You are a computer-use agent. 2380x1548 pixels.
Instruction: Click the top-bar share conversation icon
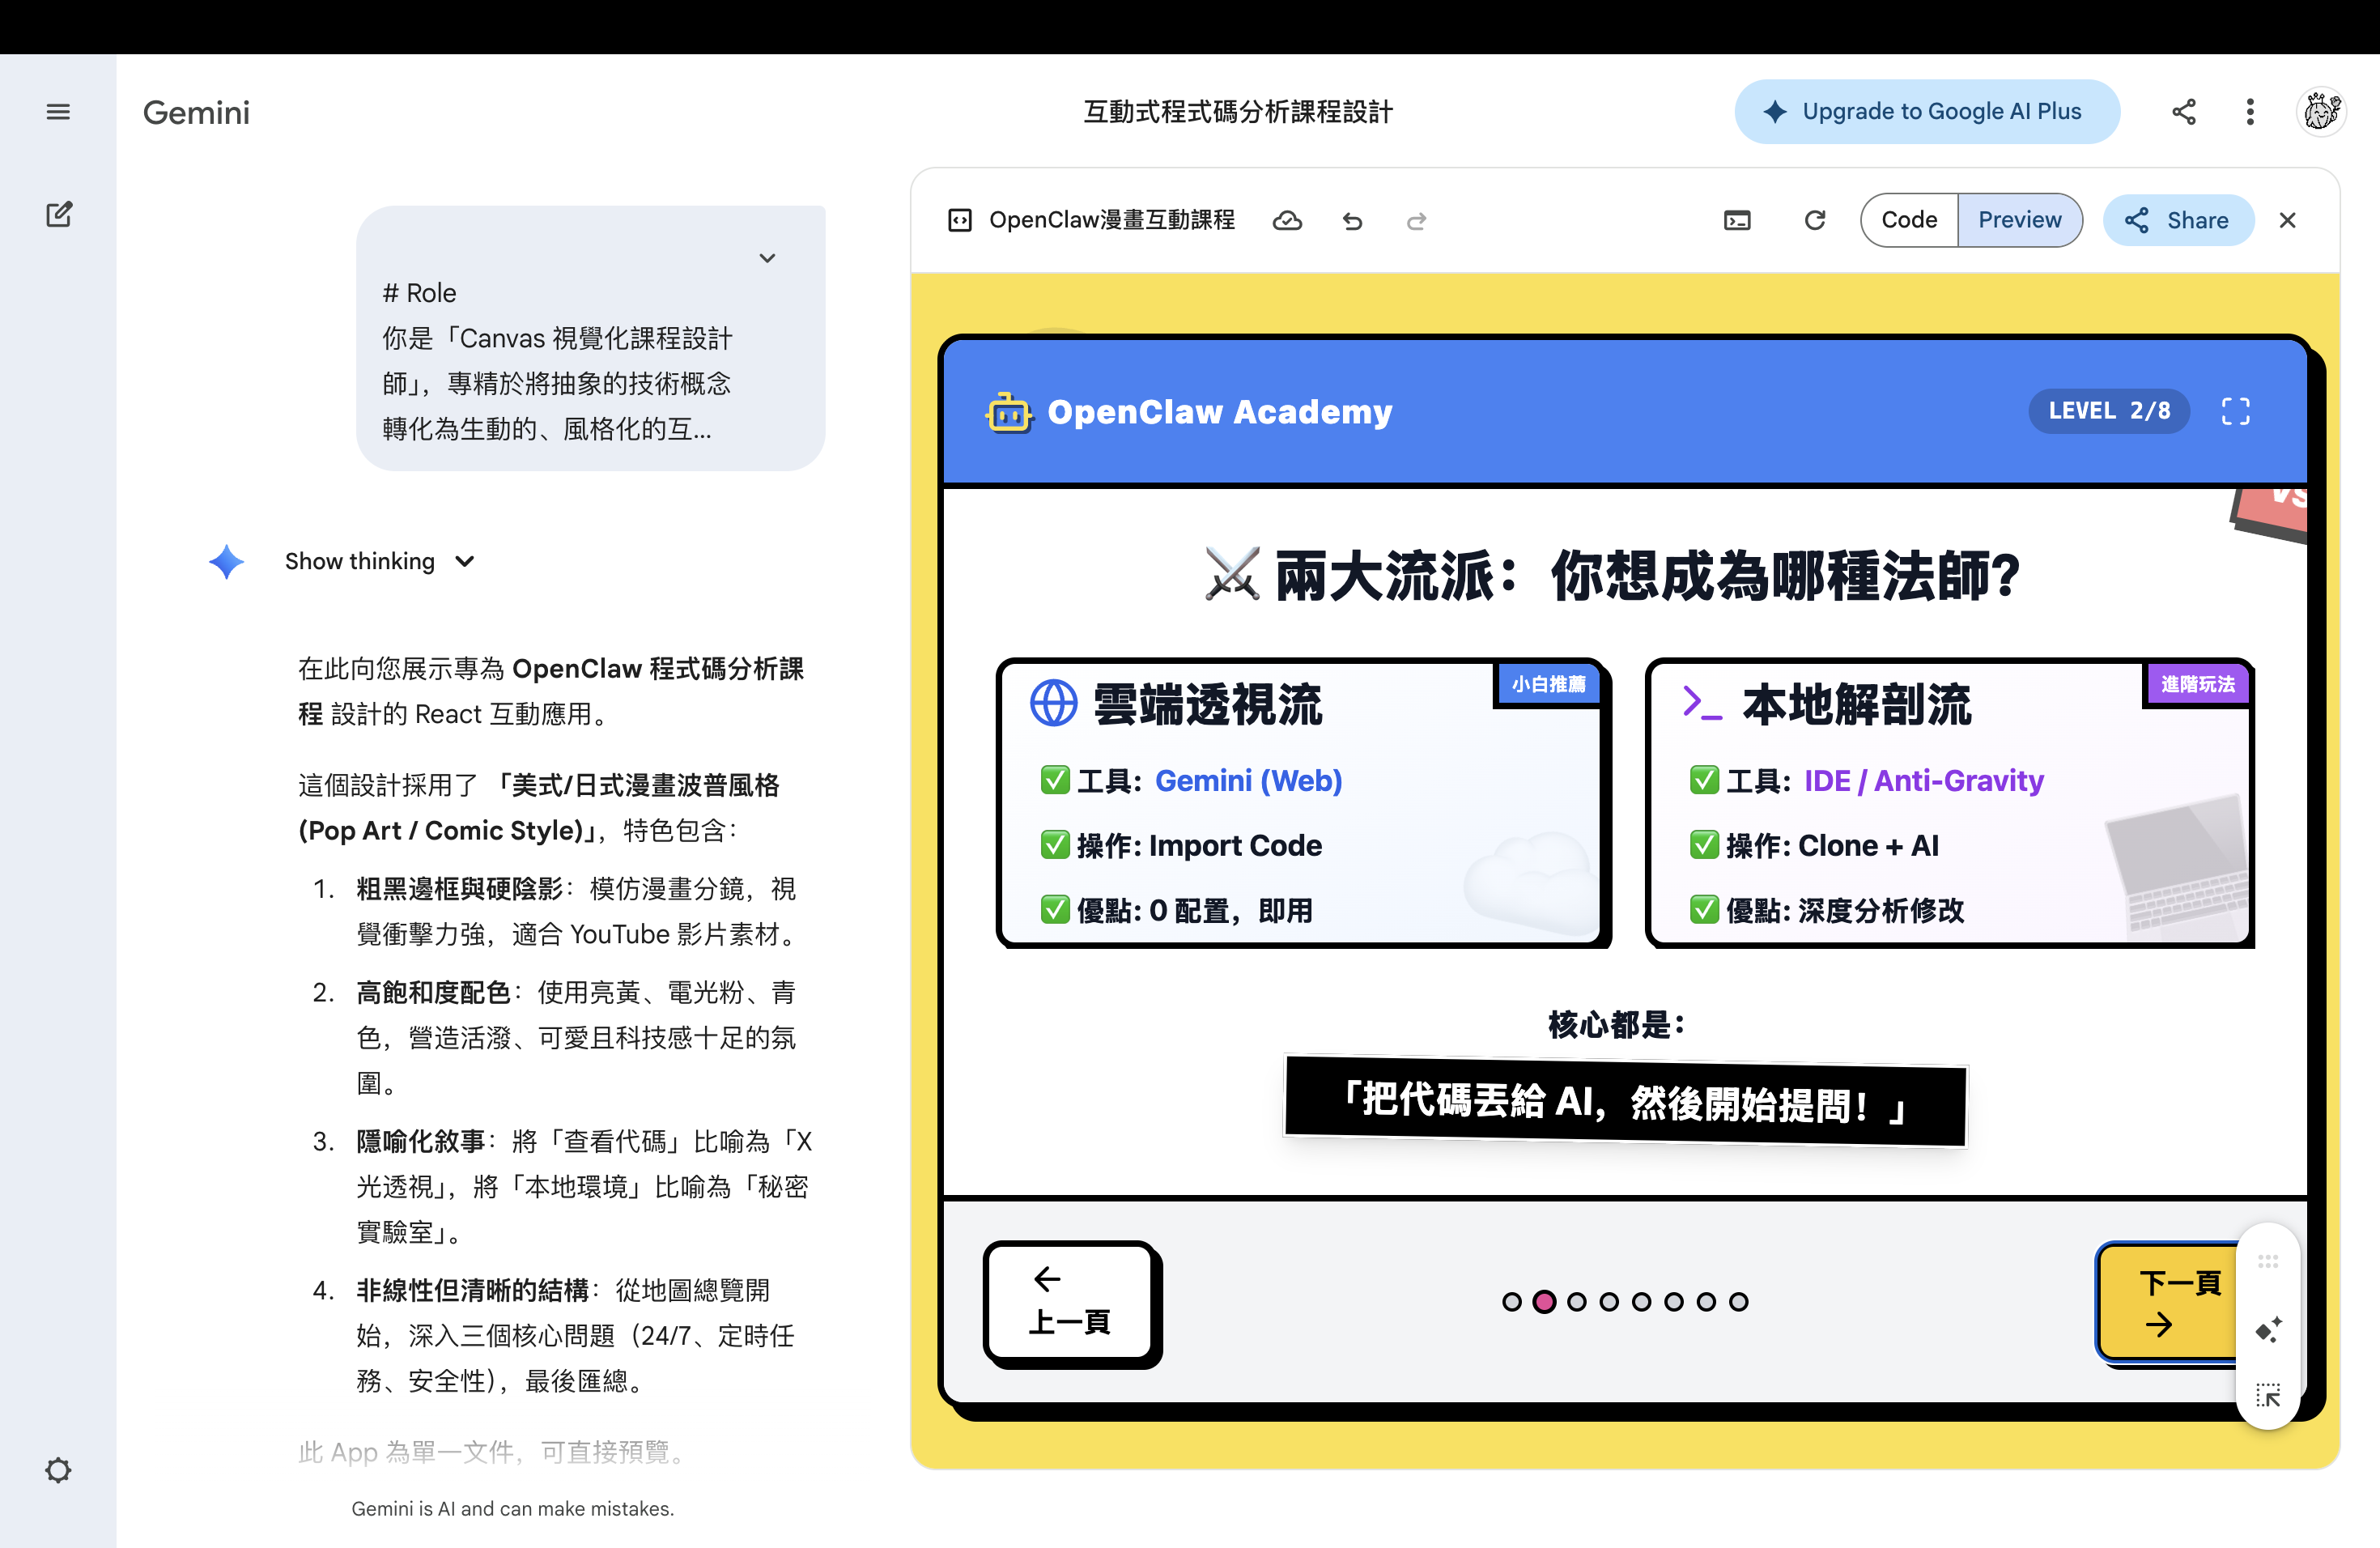click(2183, 112)
